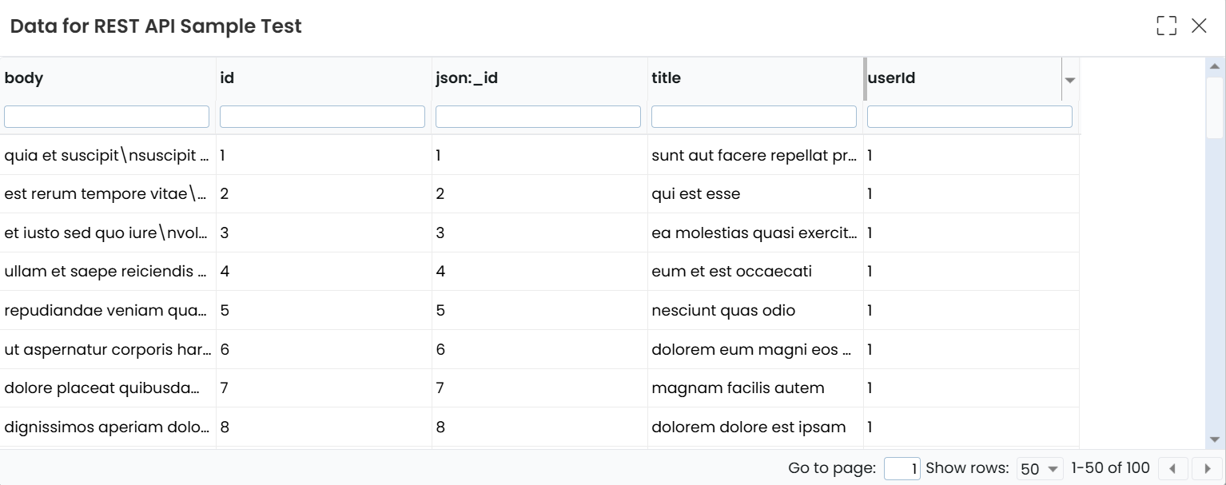Focus the title column filter box
1226x485 pixels.
tap(754, 117)
